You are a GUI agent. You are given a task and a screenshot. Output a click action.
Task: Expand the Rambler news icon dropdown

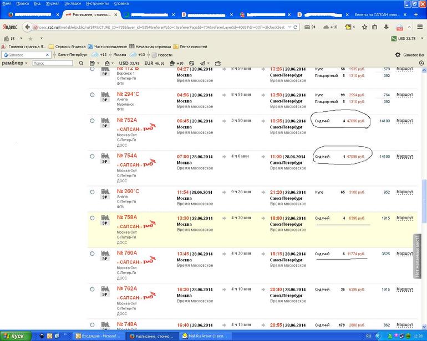click(x=98, y=63)
